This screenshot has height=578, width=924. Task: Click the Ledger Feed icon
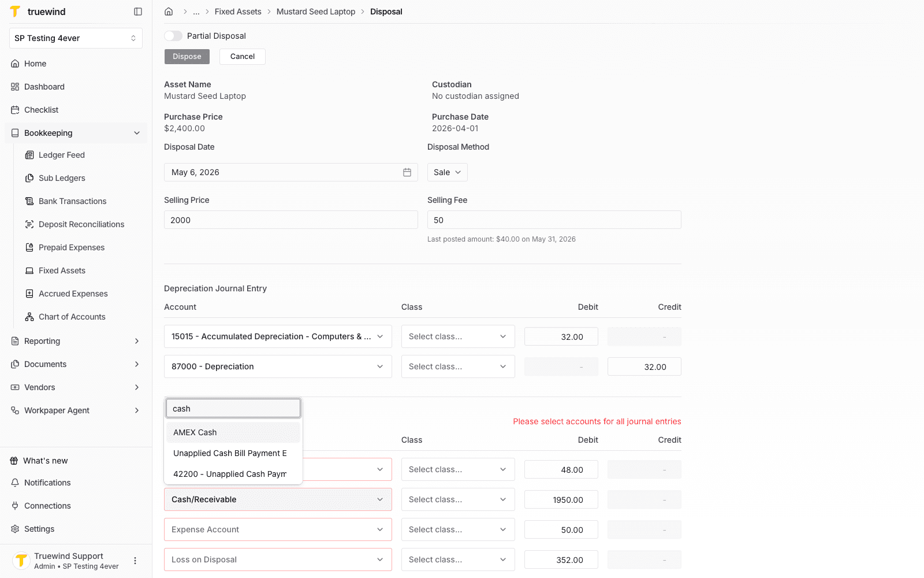coord(29,155)
